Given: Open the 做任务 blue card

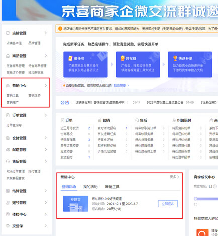Looking at the screenshot, I should pos(85,64).
